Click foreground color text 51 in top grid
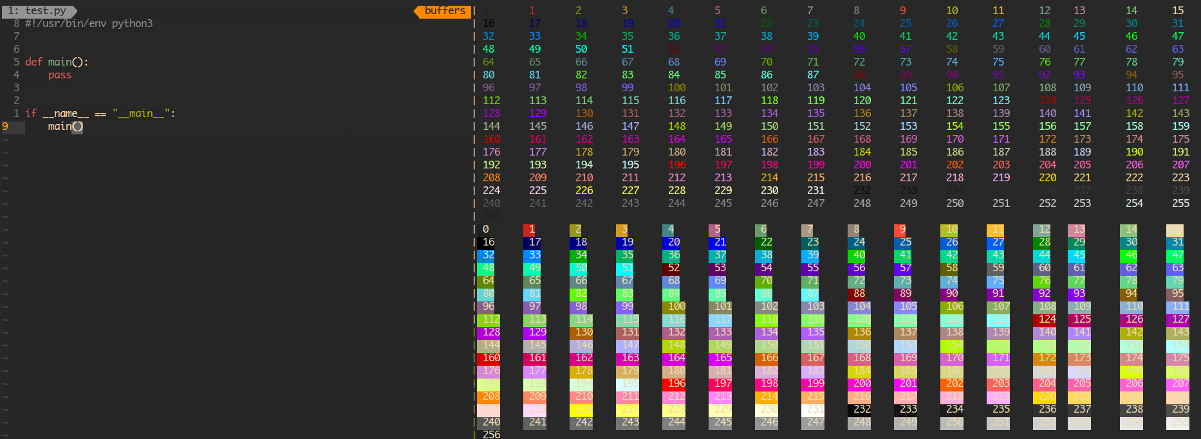 click(x=628, y=49)
